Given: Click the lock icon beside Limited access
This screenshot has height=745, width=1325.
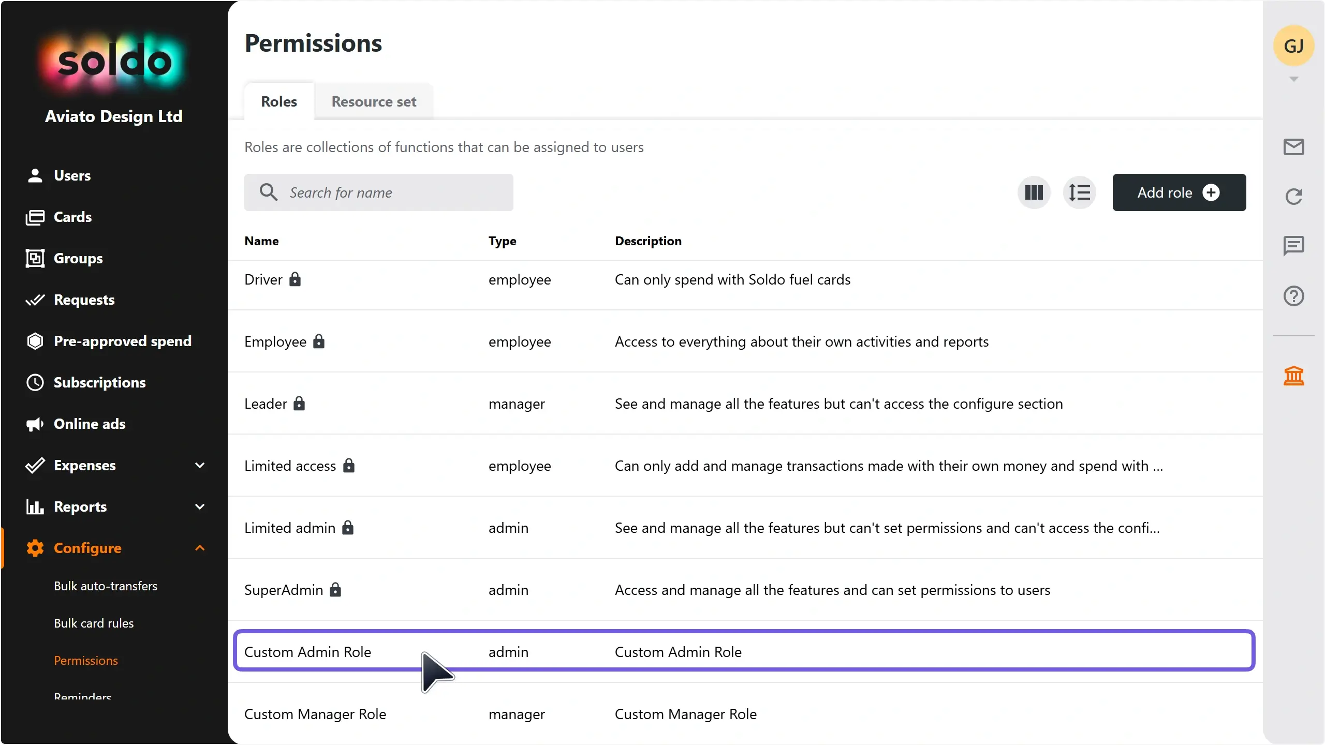Looking at the screenshot, I should coord(349,465).
